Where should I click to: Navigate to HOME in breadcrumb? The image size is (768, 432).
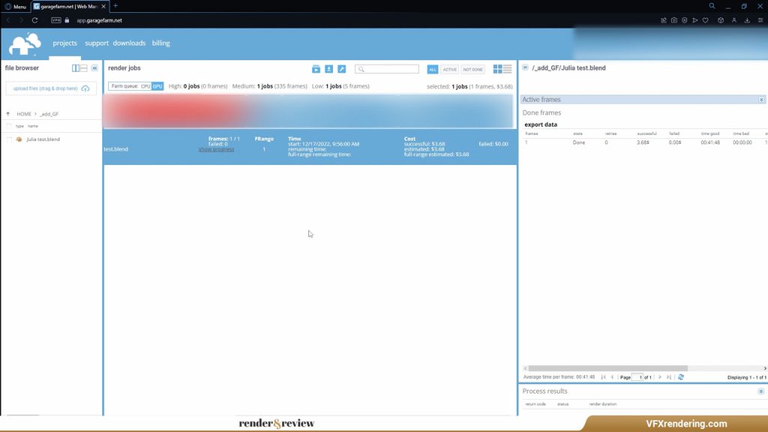click(24, 114)
